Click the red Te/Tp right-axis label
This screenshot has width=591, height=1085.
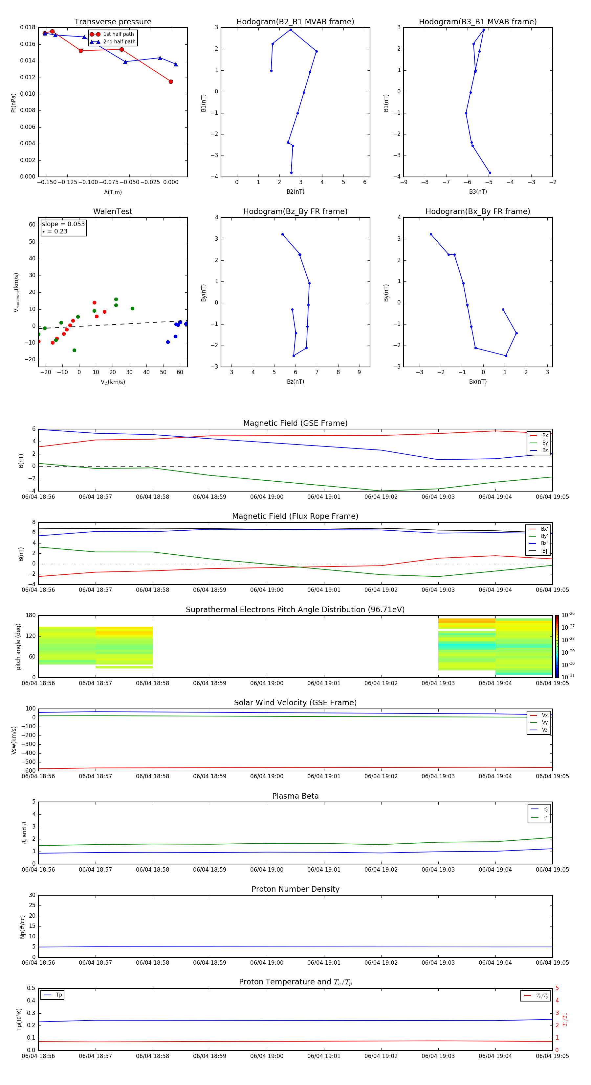tap(565, 1019)
